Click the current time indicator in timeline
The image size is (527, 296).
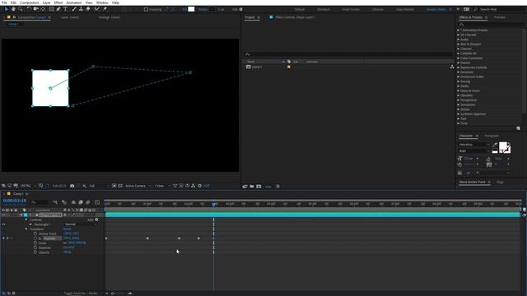214,204
